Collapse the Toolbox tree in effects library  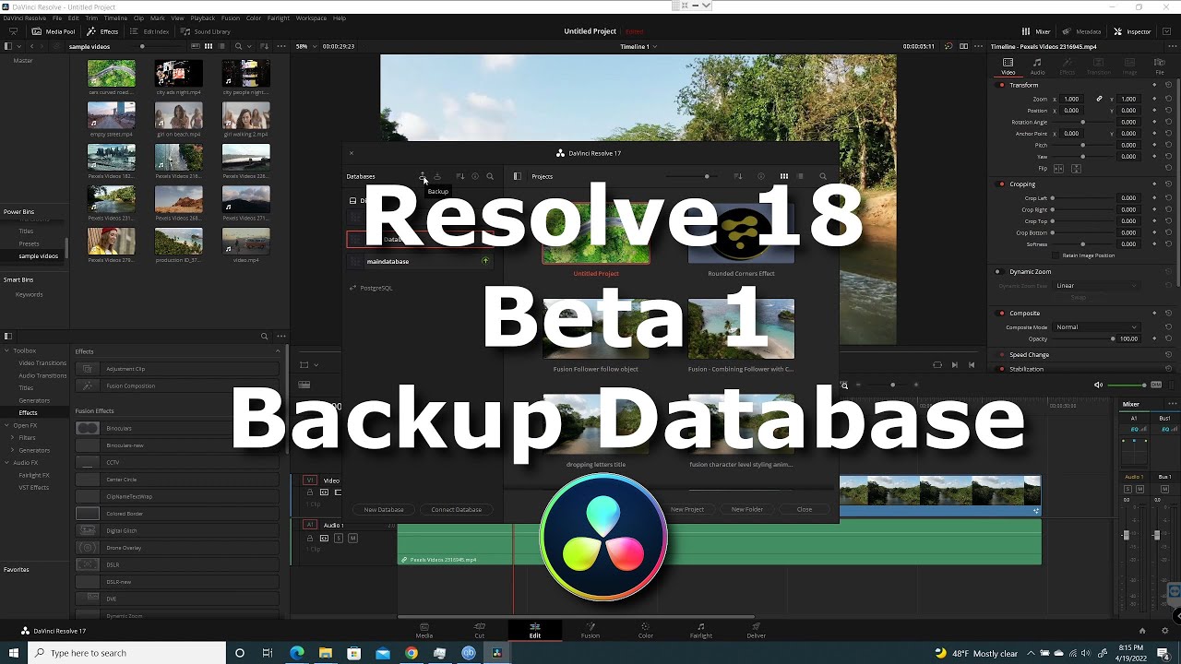point(7,350)
